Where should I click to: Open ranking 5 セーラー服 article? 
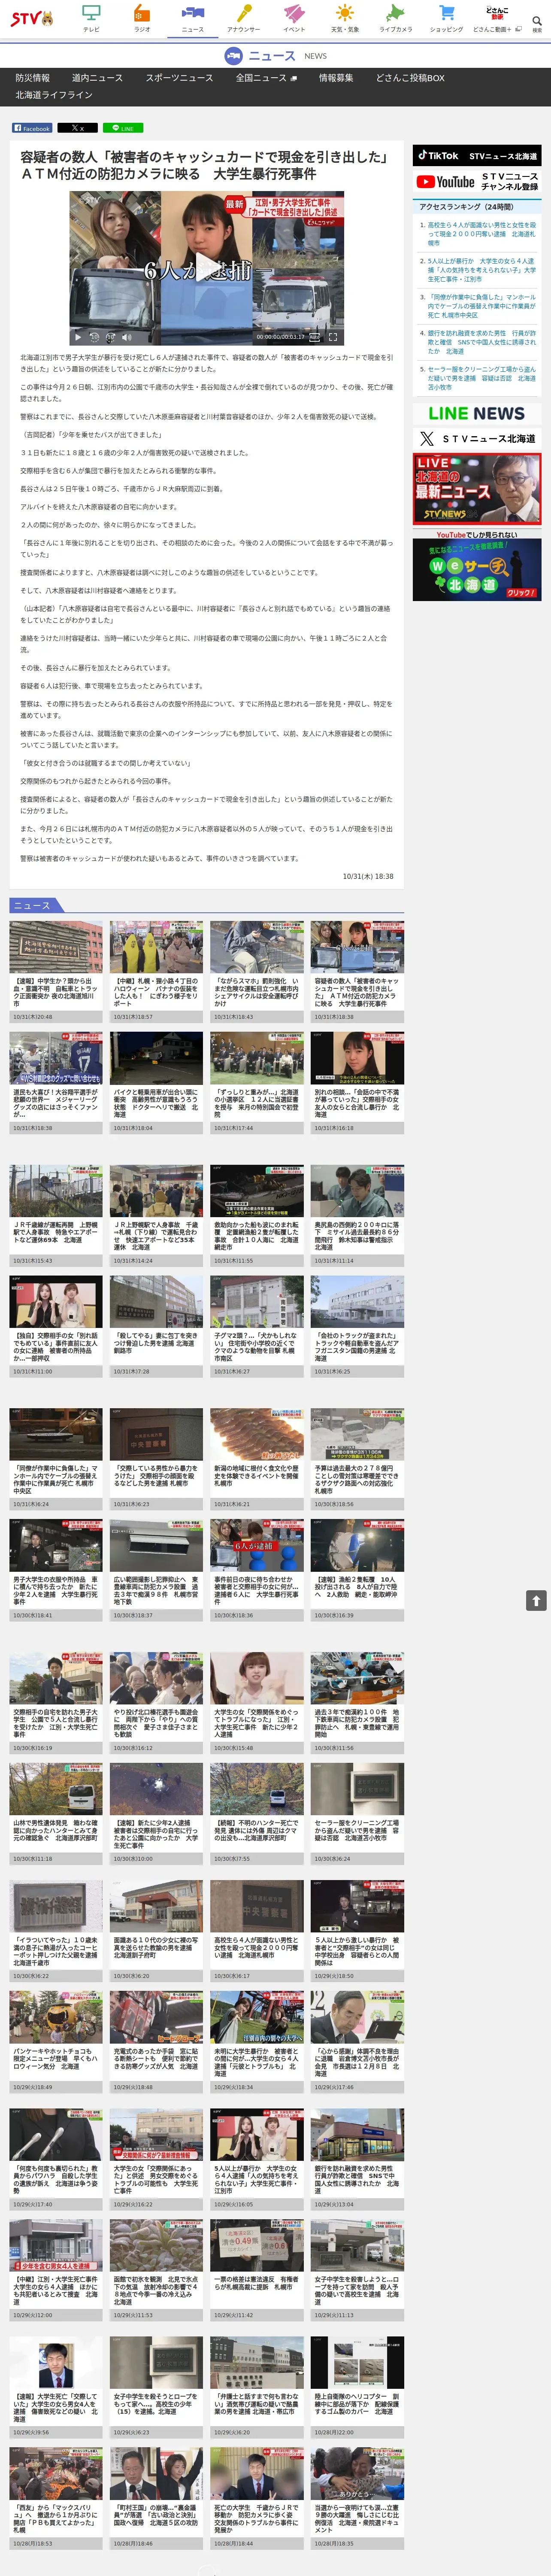(481, 378)
